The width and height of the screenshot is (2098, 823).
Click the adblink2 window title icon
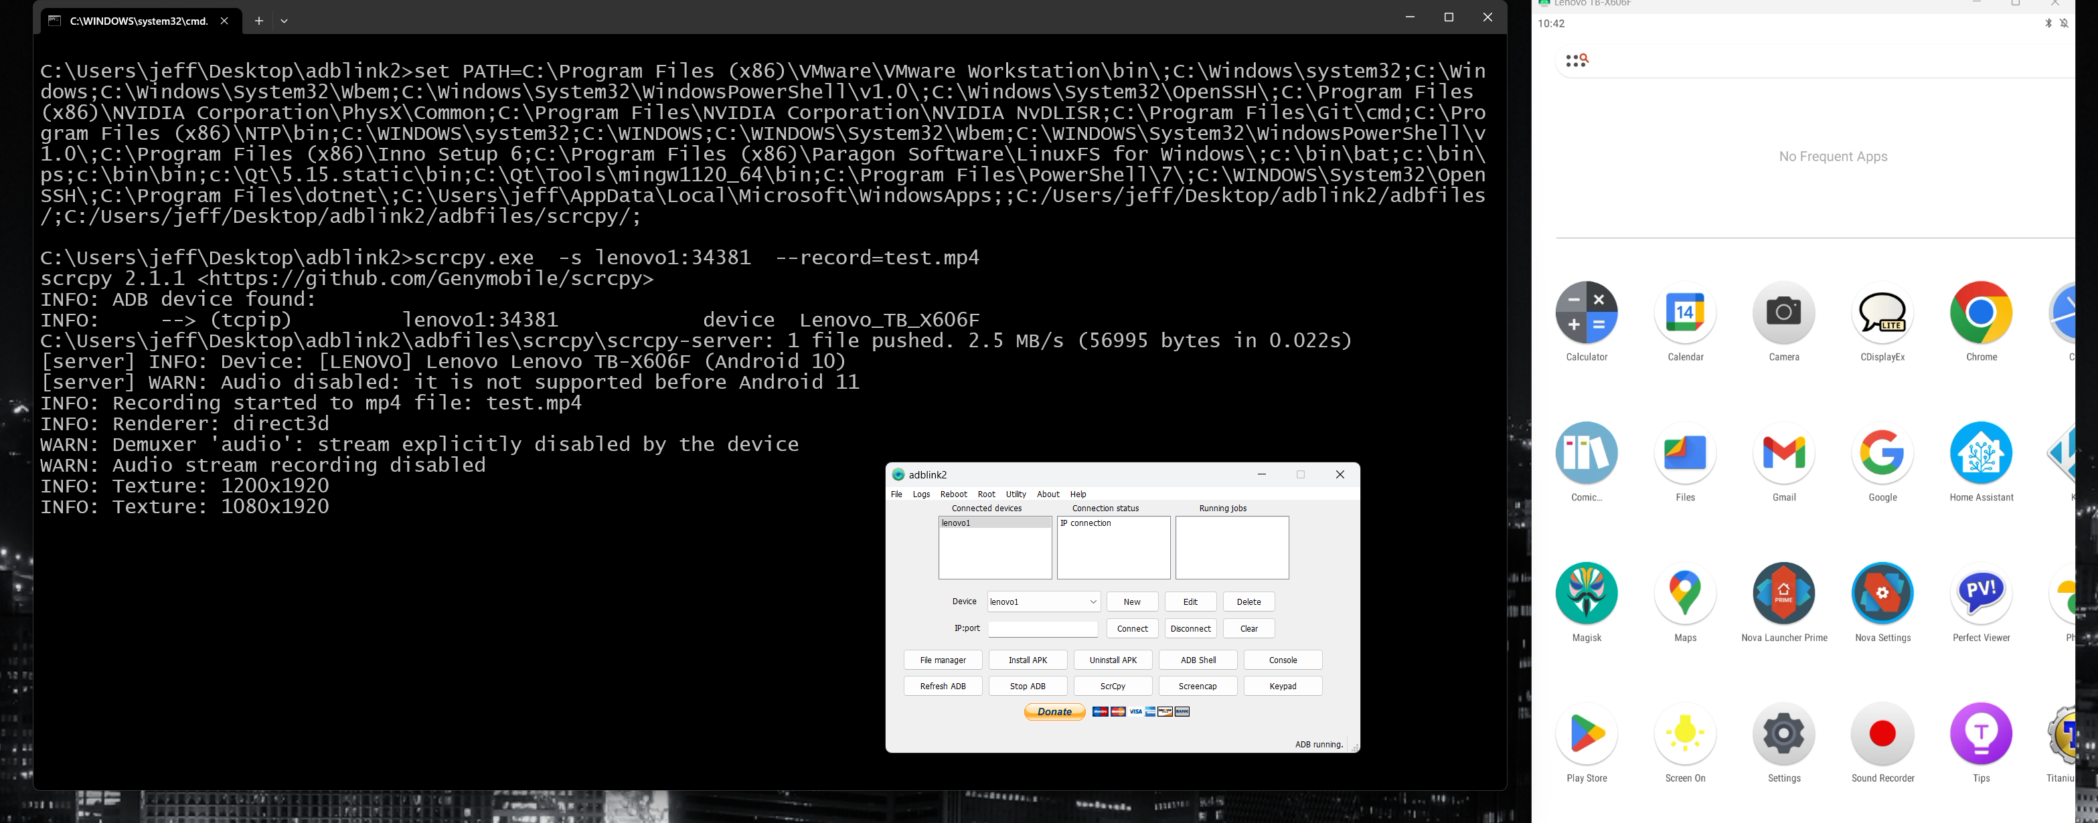coord(898,474)
